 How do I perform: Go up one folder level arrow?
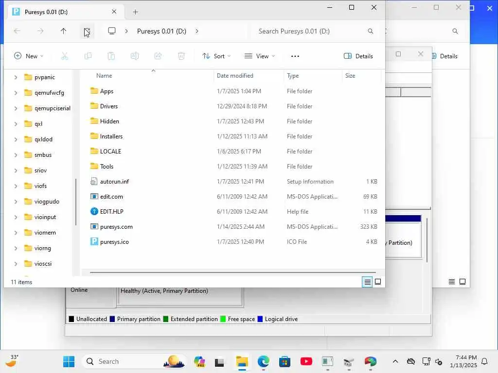[x=64, y=31]
